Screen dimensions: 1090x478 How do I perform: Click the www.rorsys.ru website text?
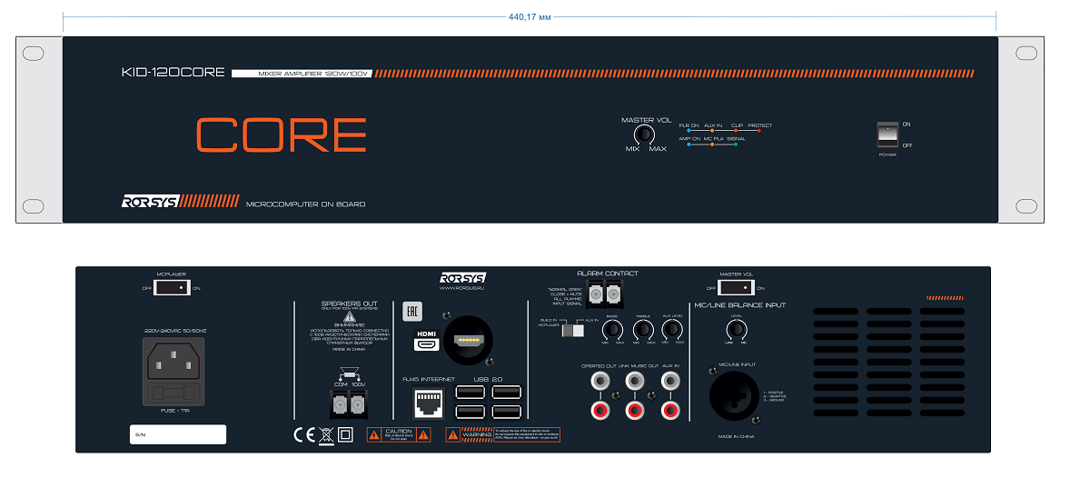pyautogui.click(x=462, y=289)
